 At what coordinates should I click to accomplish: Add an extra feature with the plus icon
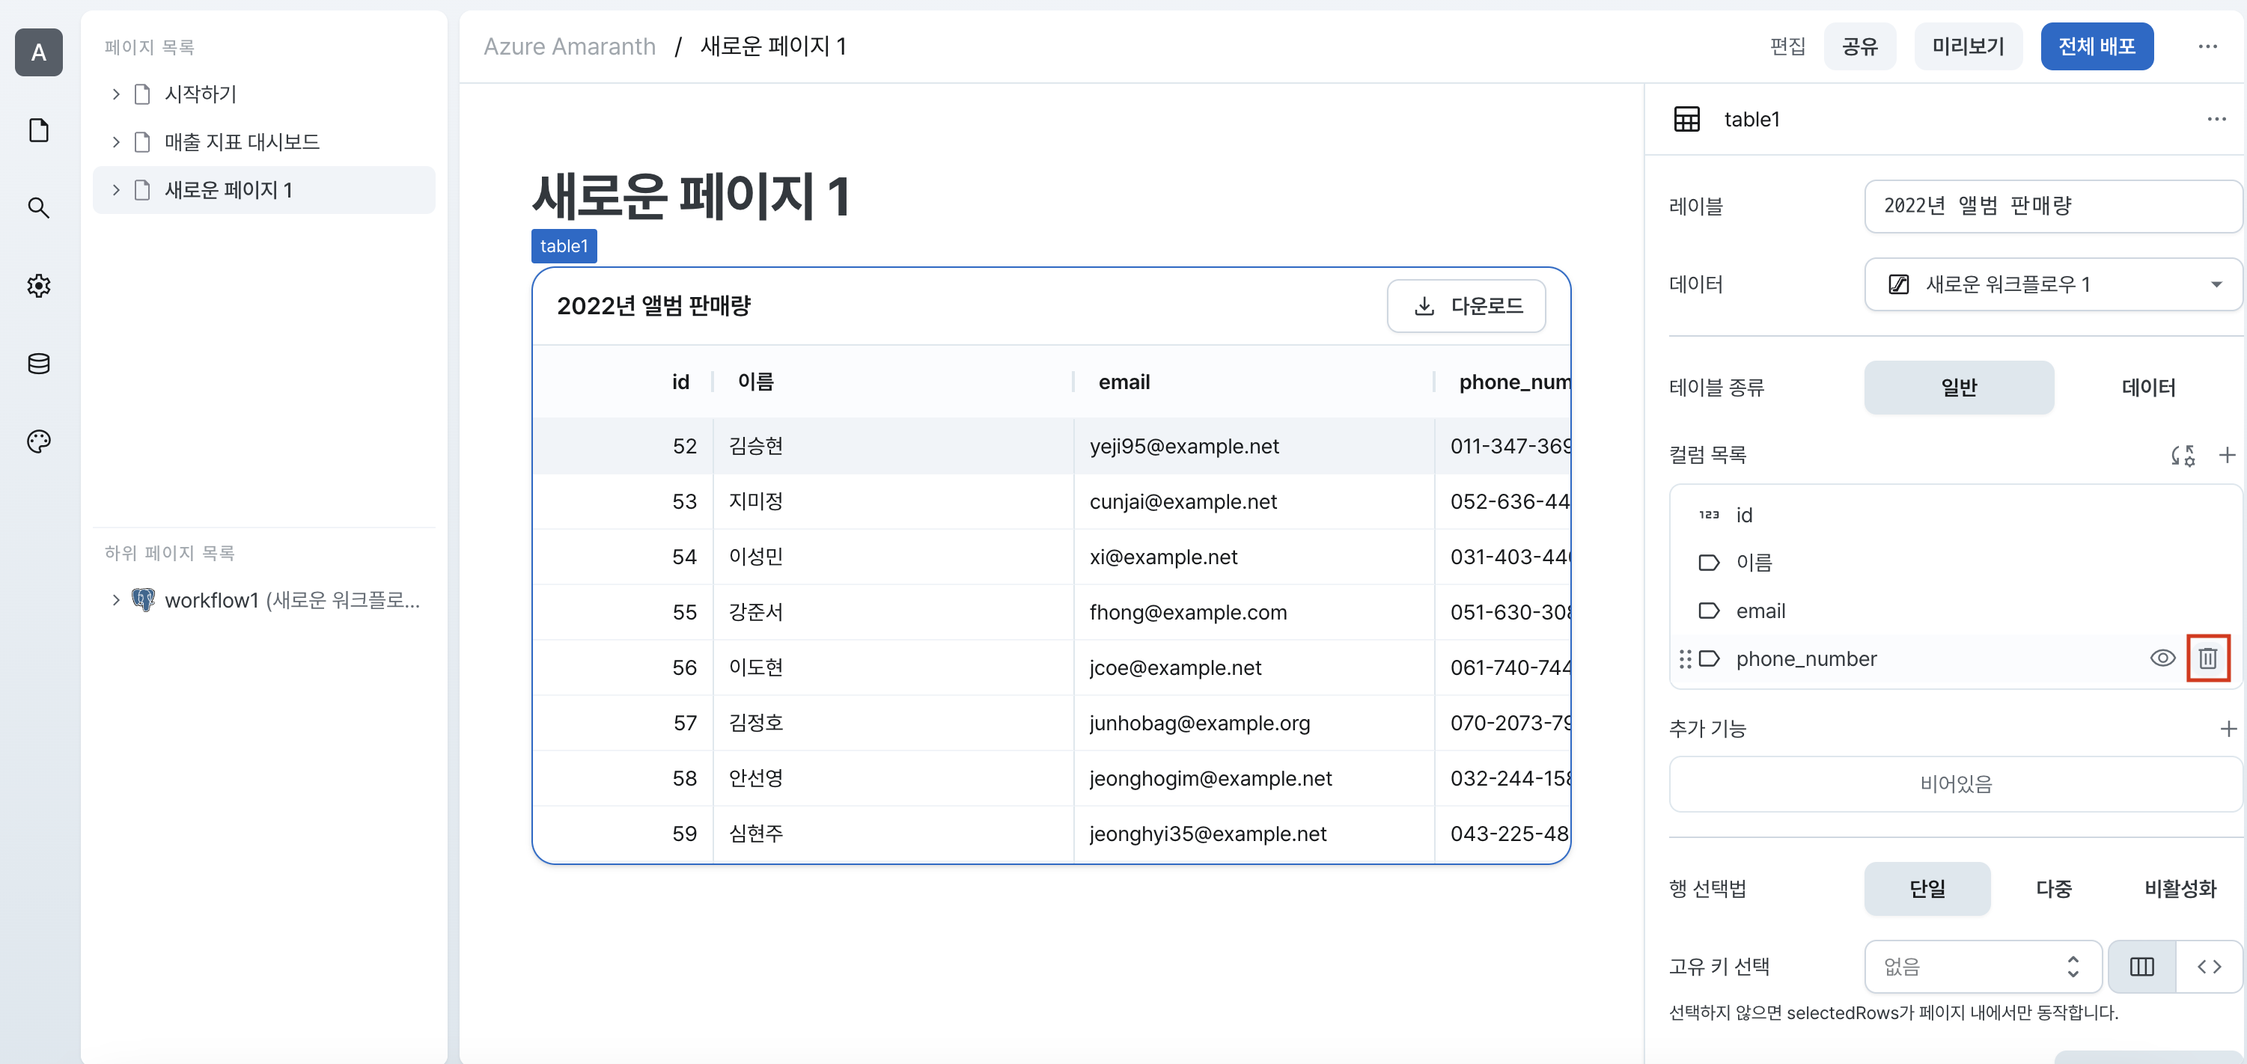click(x=2228, y=729)
